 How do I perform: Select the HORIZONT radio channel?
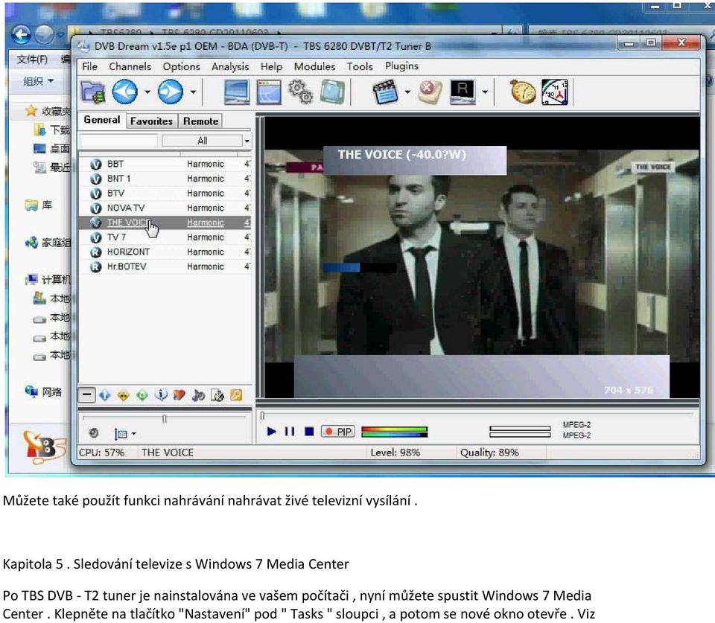click(x=165, y=252)
